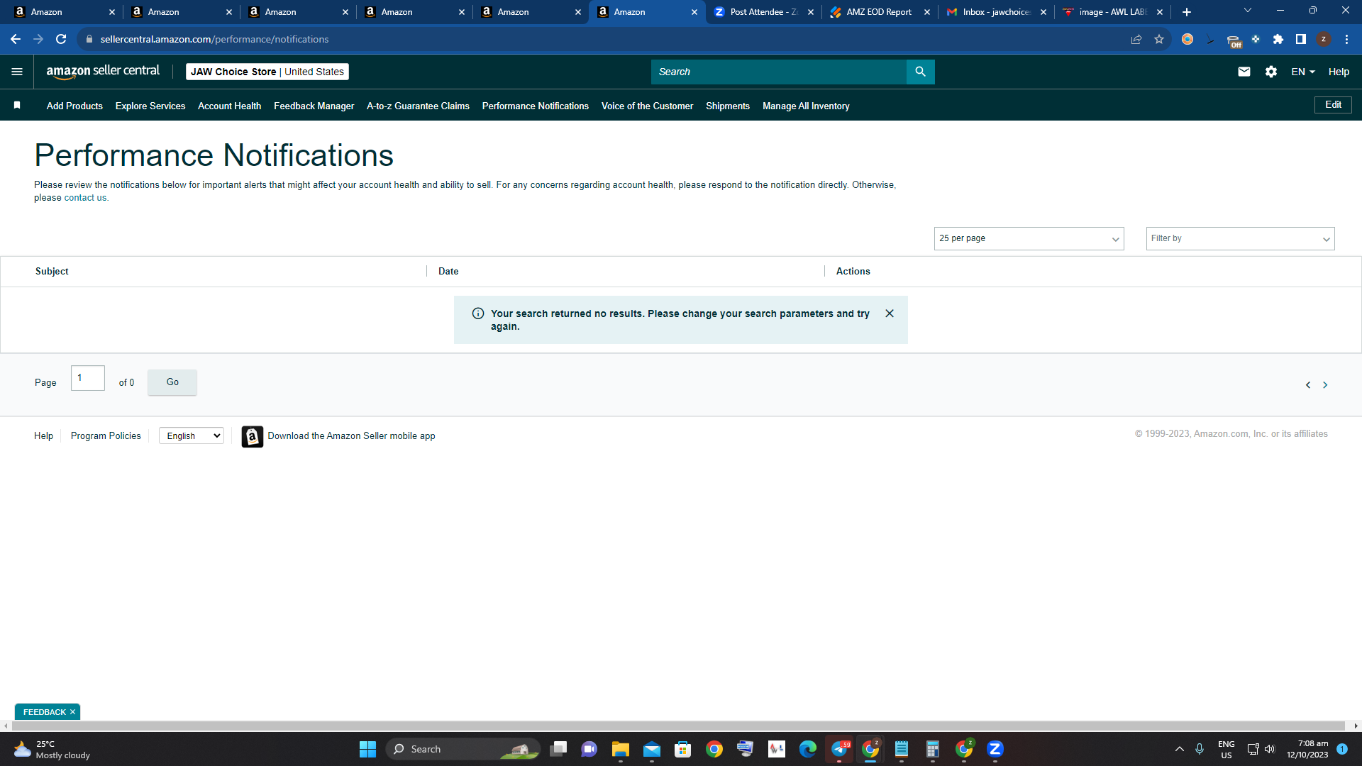Open the weather widget on taskbar
This screenshot has height=766, width=1362.
pyautogui.click(x=52, y=749)
